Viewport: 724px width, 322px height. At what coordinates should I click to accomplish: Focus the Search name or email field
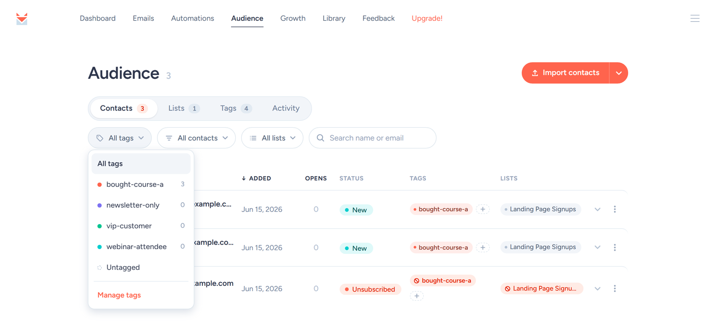(373, 138)
